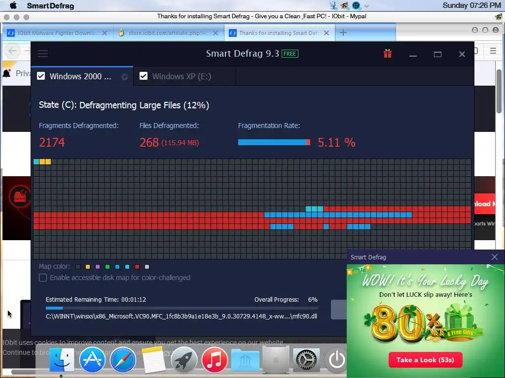Select the Thanks for installing Smart Defrag tab
505x378 pixels.
[279, 33]
